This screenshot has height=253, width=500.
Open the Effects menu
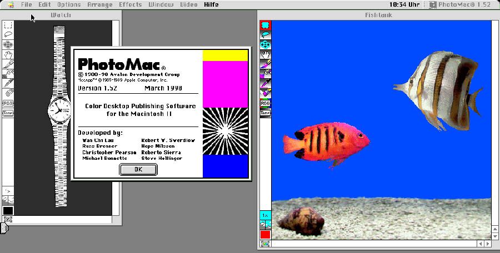(x=131, y=4)
